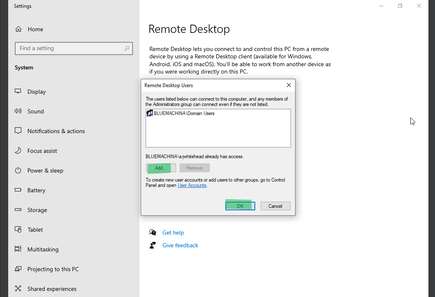Click the Projecting to this PC icon
The height and width of the screenshot is (297, 435).
[x=18, y=269]
